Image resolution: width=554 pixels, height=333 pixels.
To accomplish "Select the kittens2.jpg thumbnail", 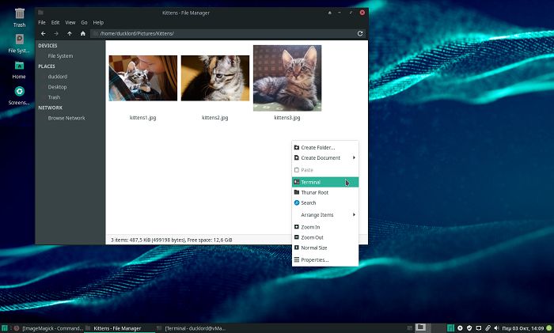I will click(x=214, y=78).
